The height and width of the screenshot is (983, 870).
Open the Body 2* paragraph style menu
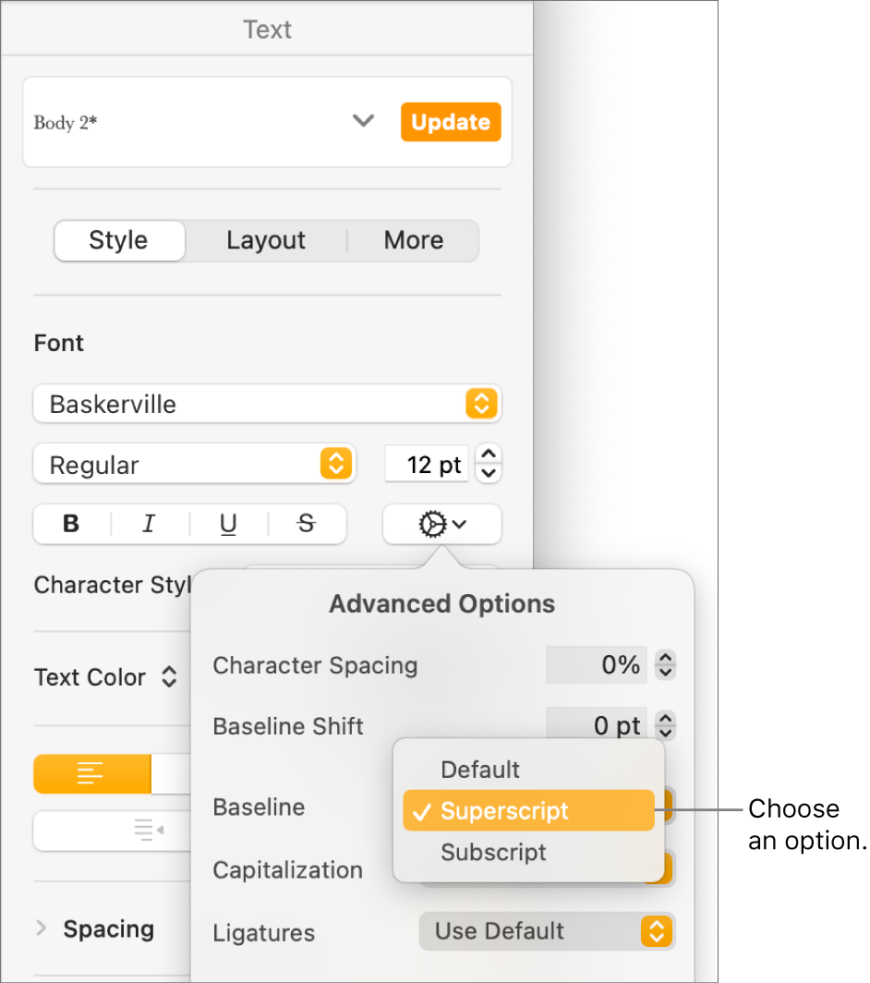[363, 121]
